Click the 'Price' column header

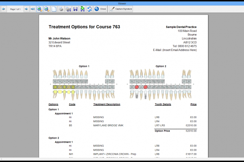[194, 104]
